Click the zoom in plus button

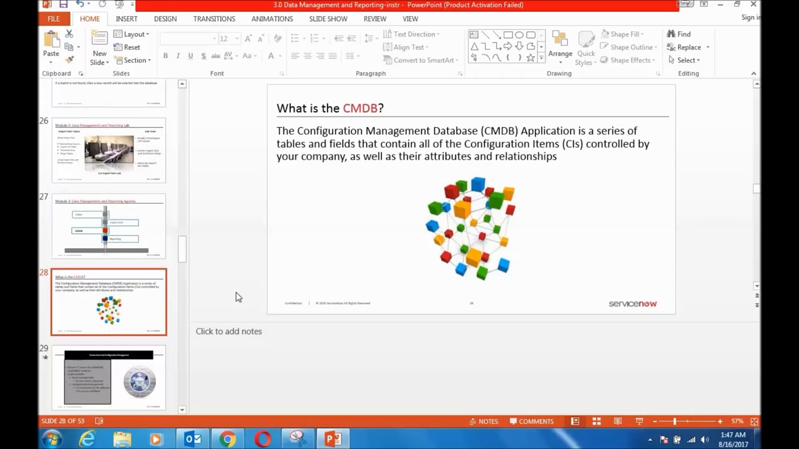coord(720,422)
